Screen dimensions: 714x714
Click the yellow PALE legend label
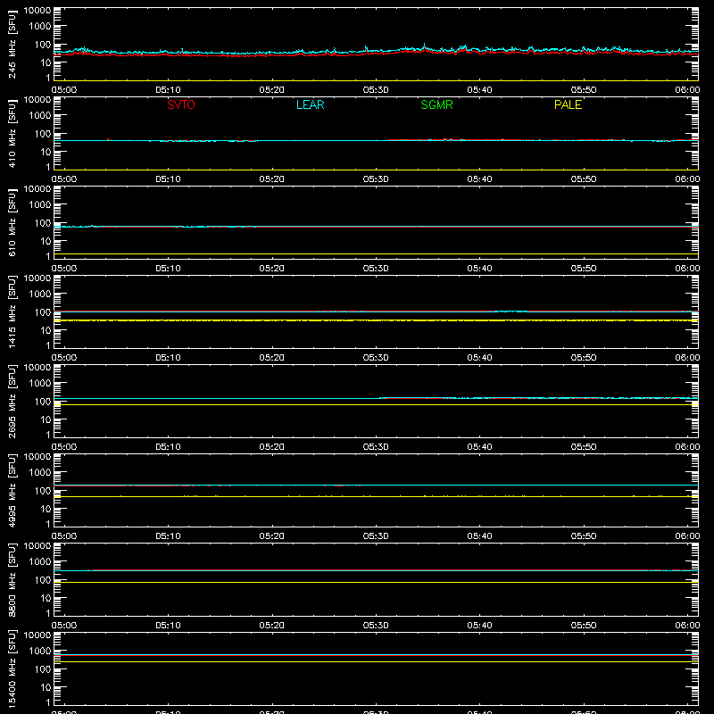click(x=568, y=104)
